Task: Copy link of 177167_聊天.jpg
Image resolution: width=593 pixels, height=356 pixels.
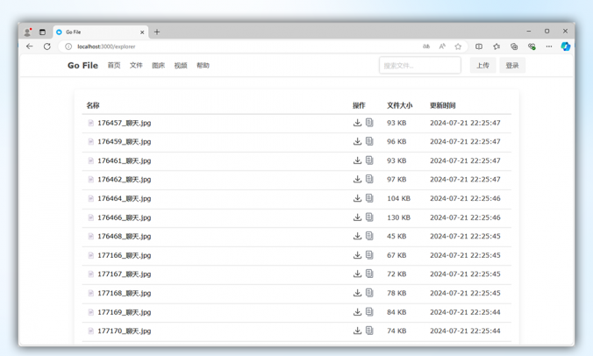Action: (x=369, y=274)
